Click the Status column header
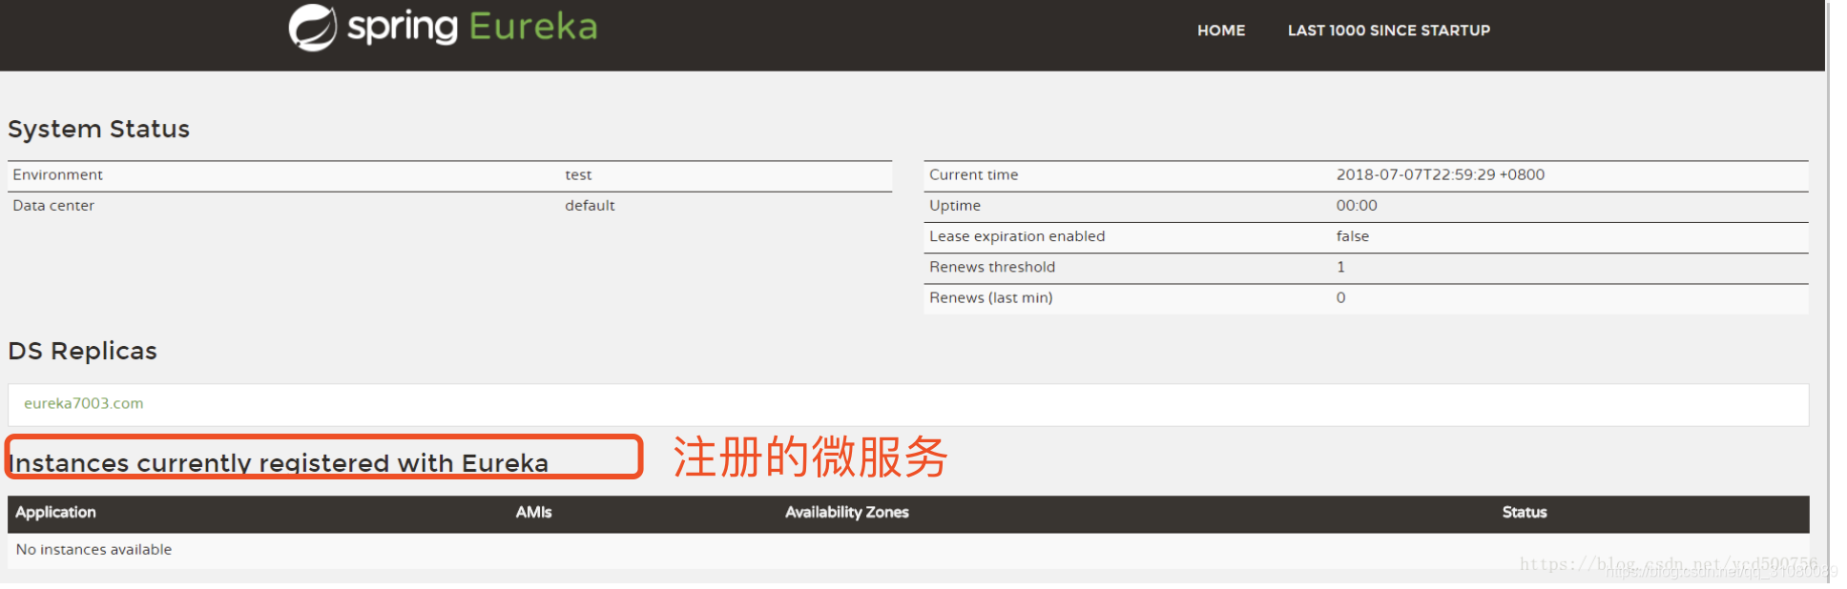The image size is (1847, 589). point(1525,512)
